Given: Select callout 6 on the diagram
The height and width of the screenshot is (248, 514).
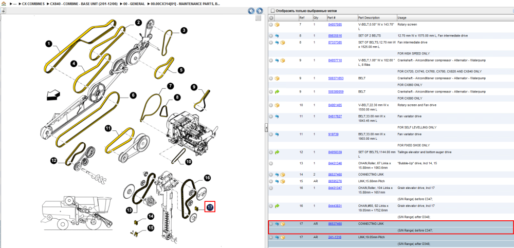Looking at the screenshot, I should click(133, 96).
